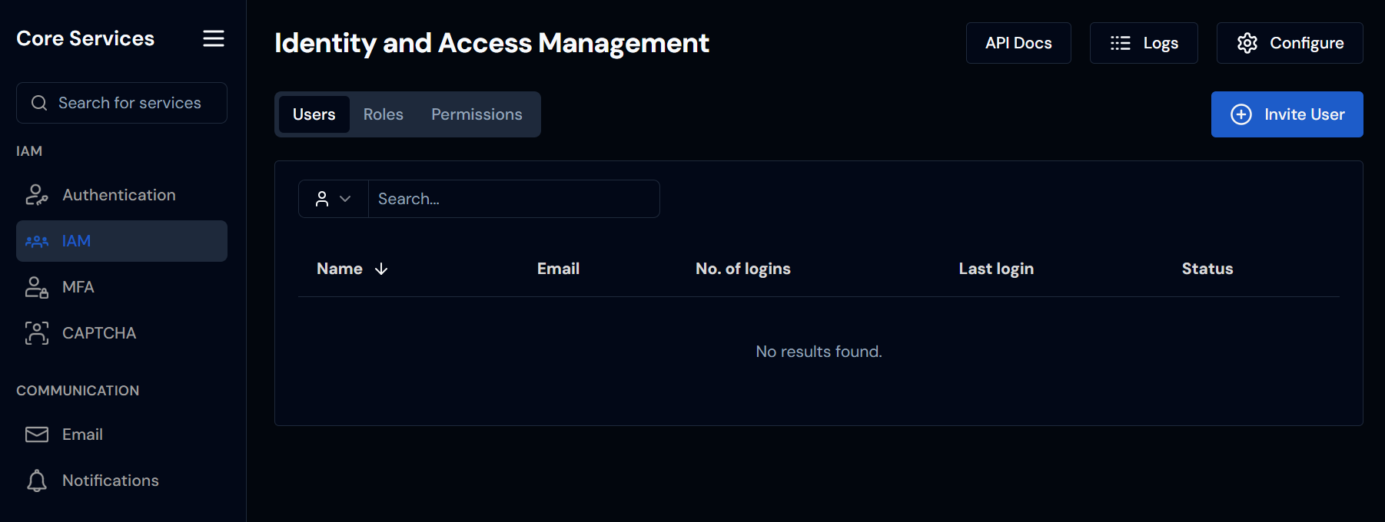Click the table Search field

[513, 198]
